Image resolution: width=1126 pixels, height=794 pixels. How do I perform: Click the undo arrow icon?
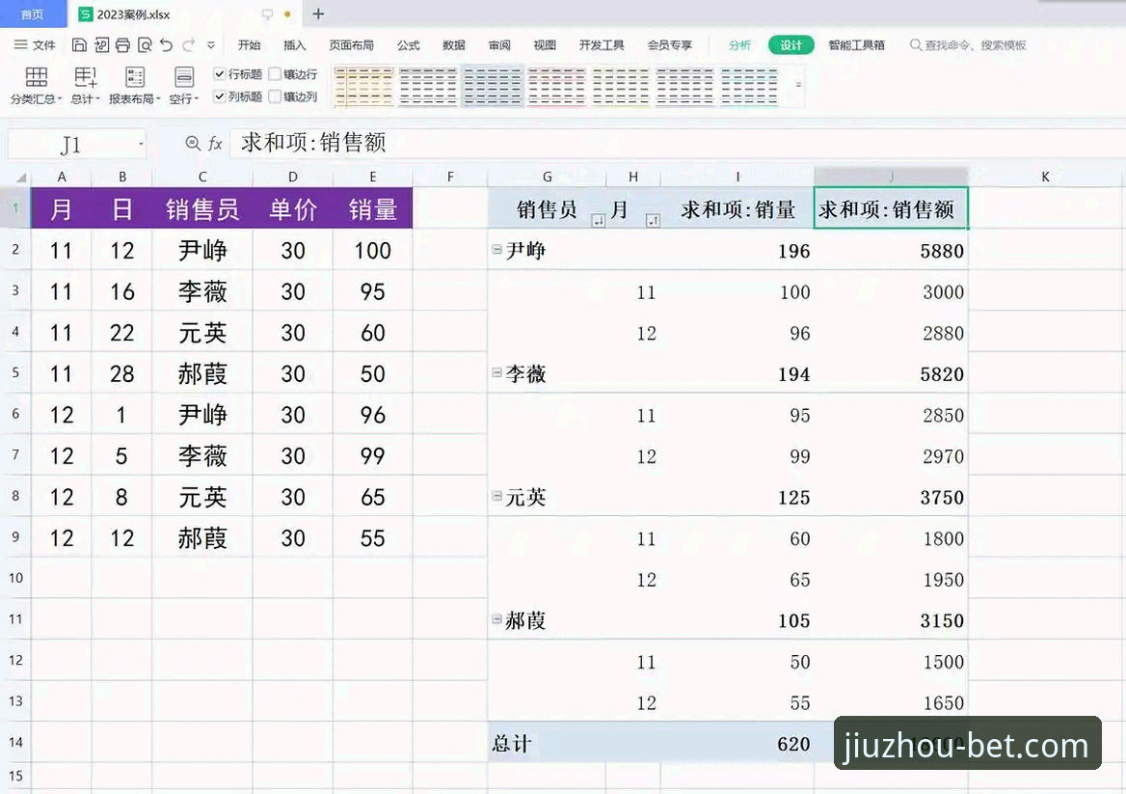pyautogui.click(x=167, y=45)
